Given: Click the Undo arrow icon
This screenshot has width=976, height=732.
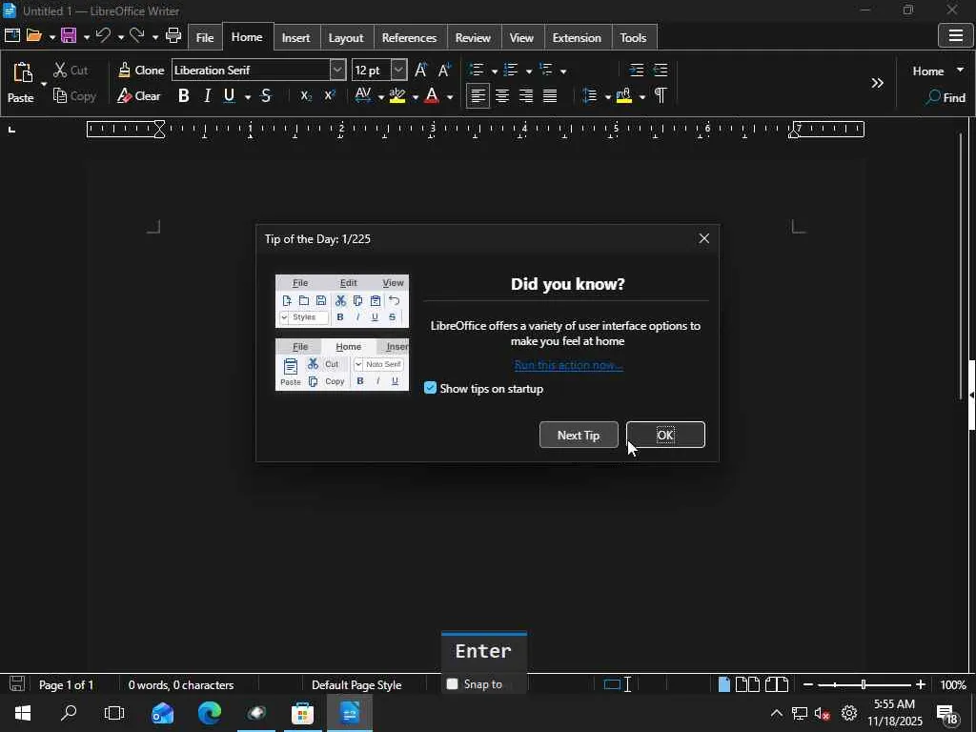Looking at the screenshot, I should tap(103, 35).
